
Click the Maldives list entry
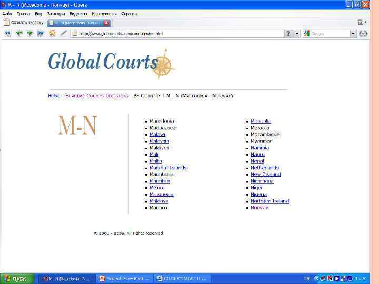coord(159,148)
